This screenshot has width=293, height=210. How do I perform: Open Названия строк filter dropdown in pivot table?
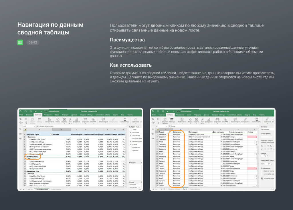click(x=51, y=134)
